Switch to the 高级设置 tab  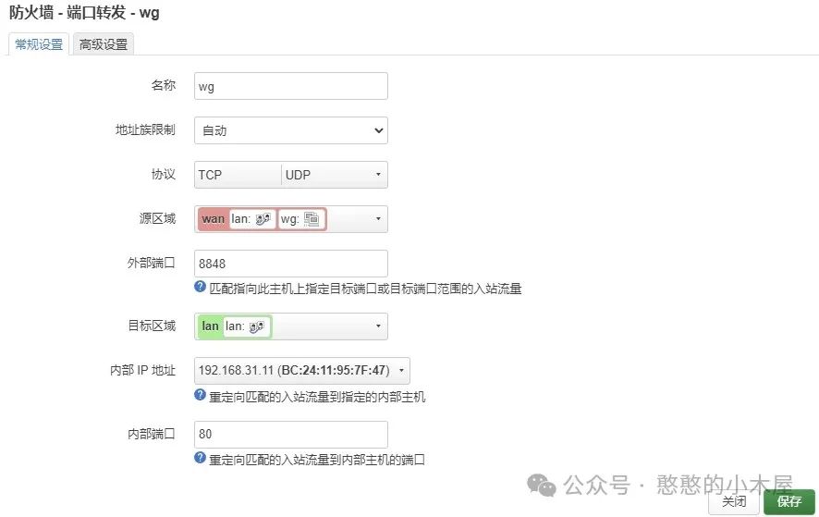[x=104, y=44]
